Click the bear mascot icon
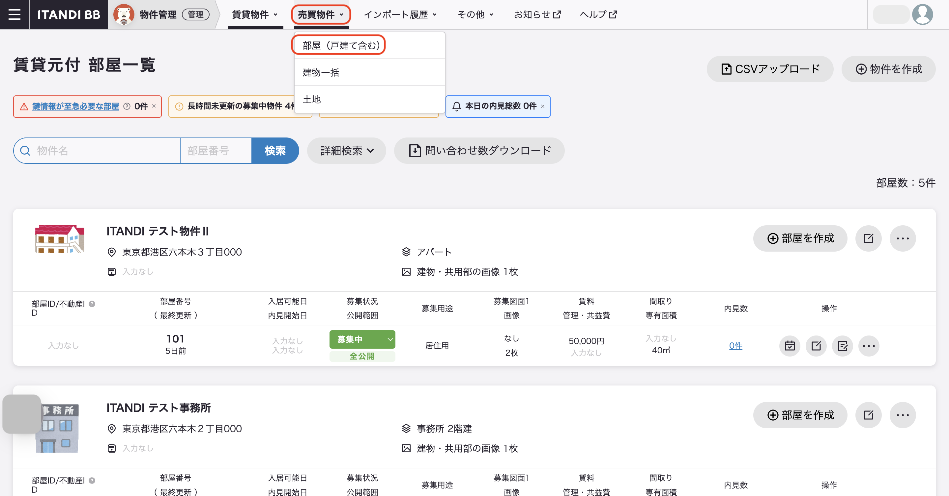Screen dimensions: 949x496 (124, 14)
